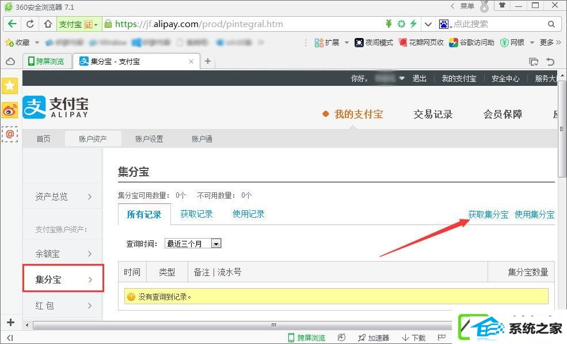Open the 会员保障 main menu item
This screenshot has width=567, height=344.
pos(503,115)
